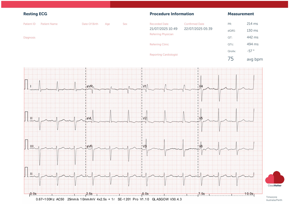Image resolution: width=292 pixels, height=204 pixels.
Task: Select the aVR lead label
Action: pos(89,87)
